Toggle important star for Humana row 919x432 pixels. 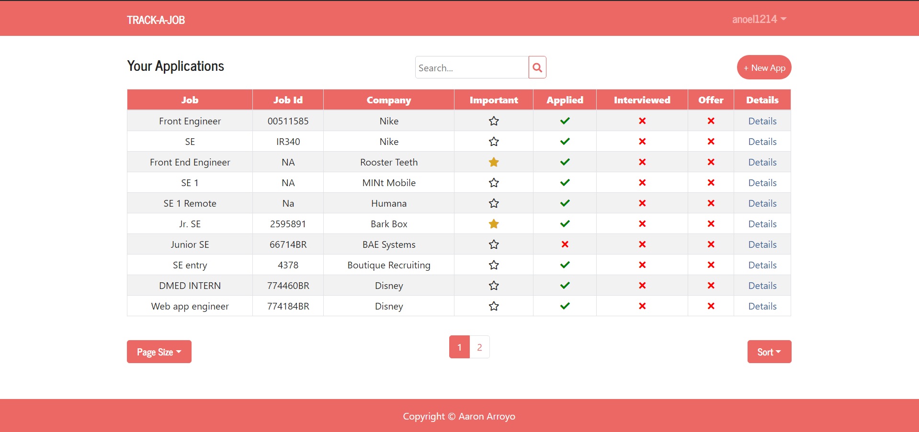tap(494, 203)
